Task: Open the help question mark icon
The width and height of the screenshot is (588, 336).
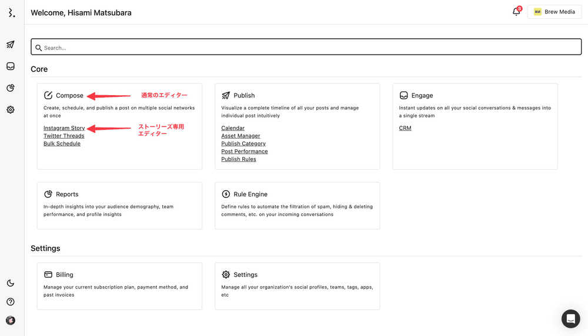Action: click(11, 302)
